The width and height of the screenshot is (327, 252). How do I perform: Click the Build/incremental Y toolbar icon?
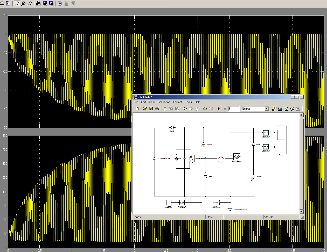tap(274, 109)
